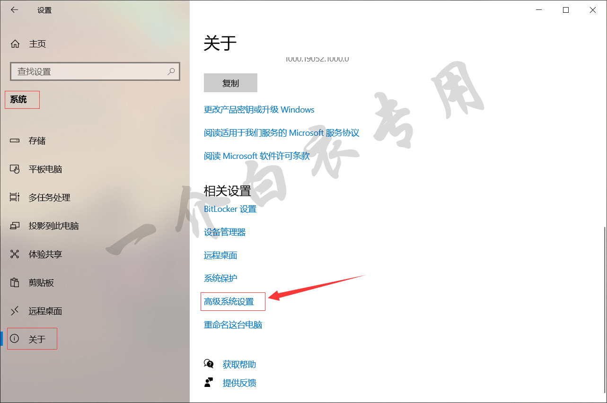Open BitLocker 设置 link
Viewport: 607px width, 403px height.
(230, 209)
